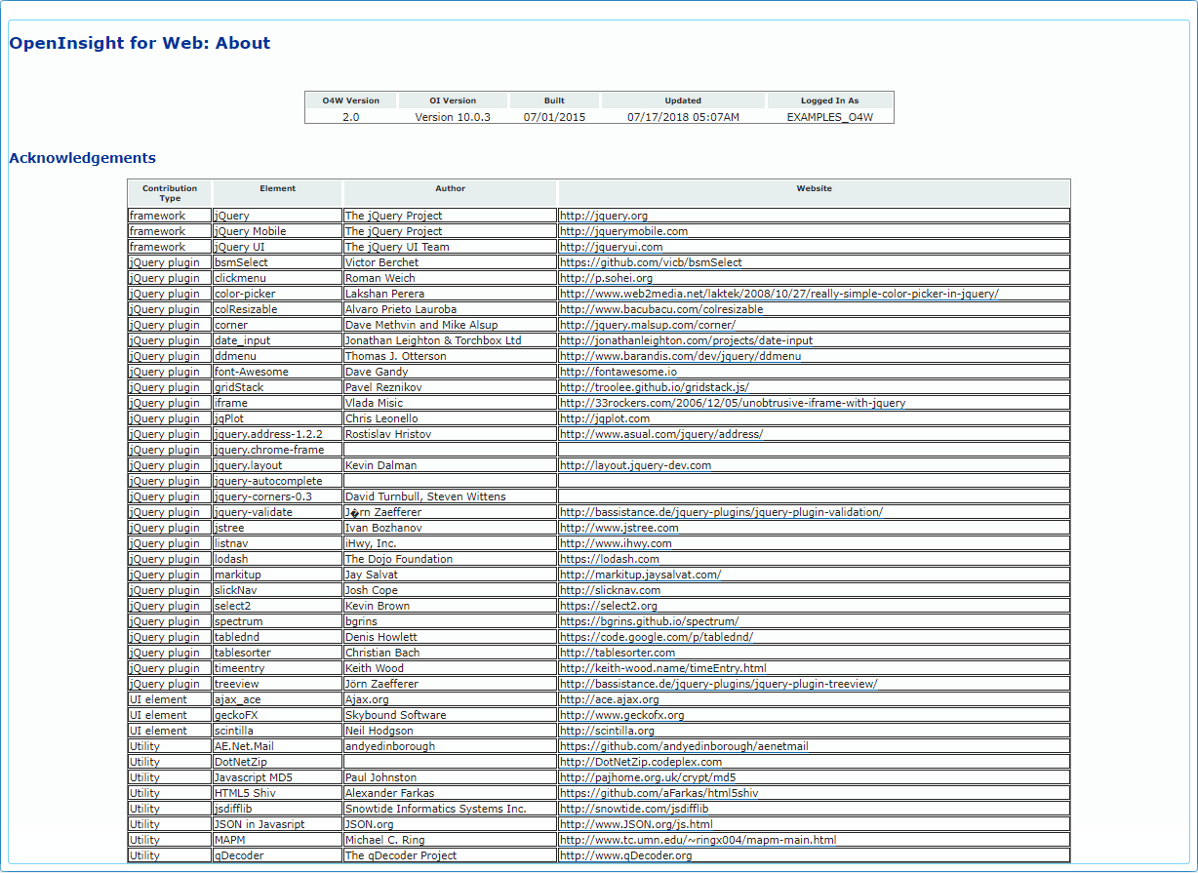1198x873 pixels.
Task: Click the Website column header
Action: 814,193
